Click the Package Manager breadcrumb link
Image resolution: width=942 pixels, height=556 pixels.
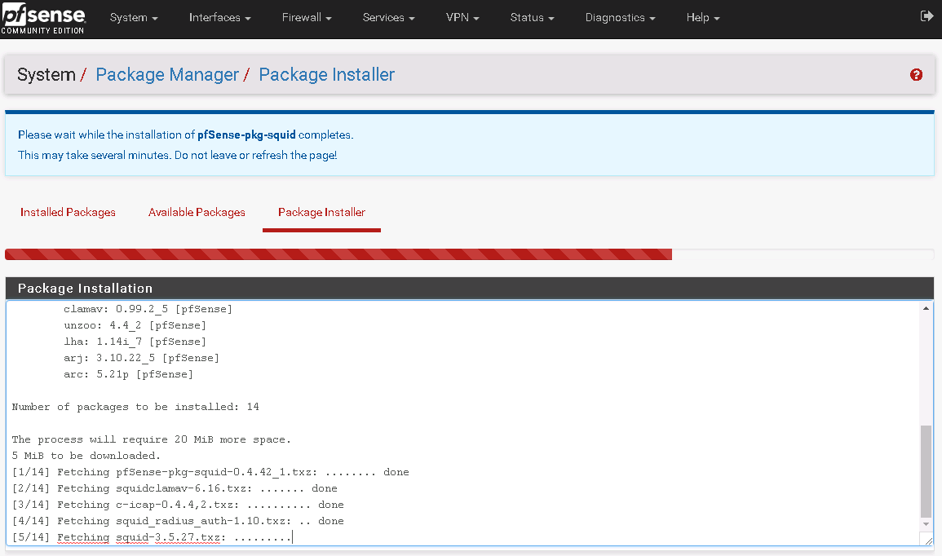[167, 74]
